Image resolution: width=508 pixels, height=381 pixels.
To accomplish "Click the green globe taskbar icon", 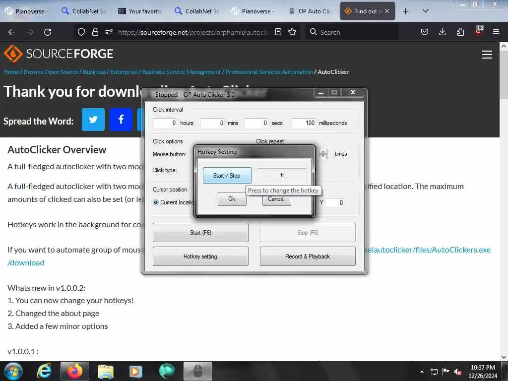I will [167, 371].
